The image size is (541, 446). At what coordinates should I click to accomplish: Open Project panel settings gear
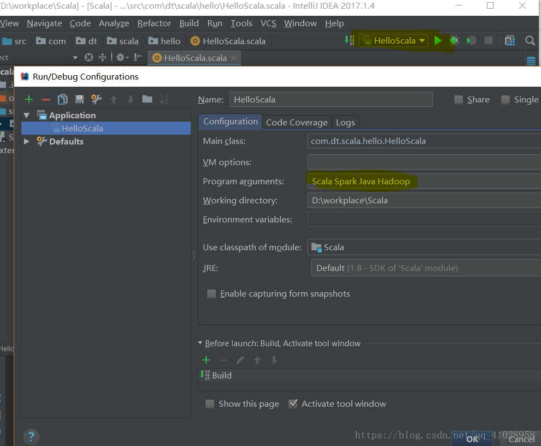tap(122, 57)
